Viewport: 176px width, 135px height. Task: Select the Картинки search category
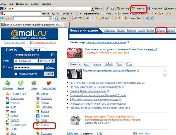[109, 30]
